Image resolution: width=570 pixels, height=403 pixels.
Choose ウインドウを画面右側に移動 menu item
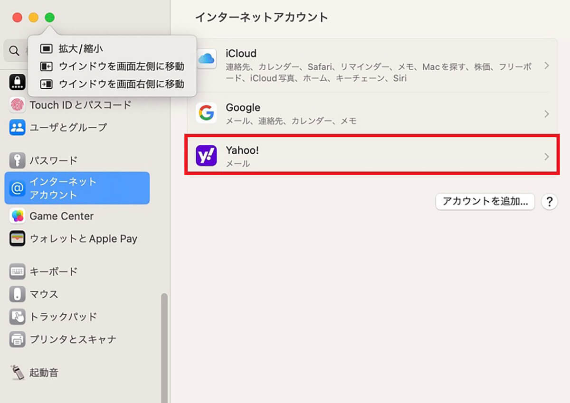(x=112, y=84)
